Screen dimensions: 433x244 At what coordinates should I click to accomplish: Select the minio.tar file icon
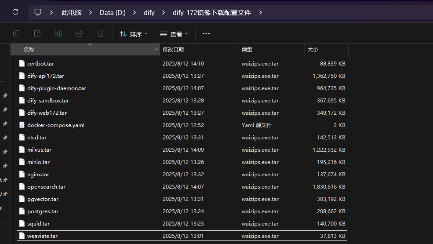tap(22, 162)
